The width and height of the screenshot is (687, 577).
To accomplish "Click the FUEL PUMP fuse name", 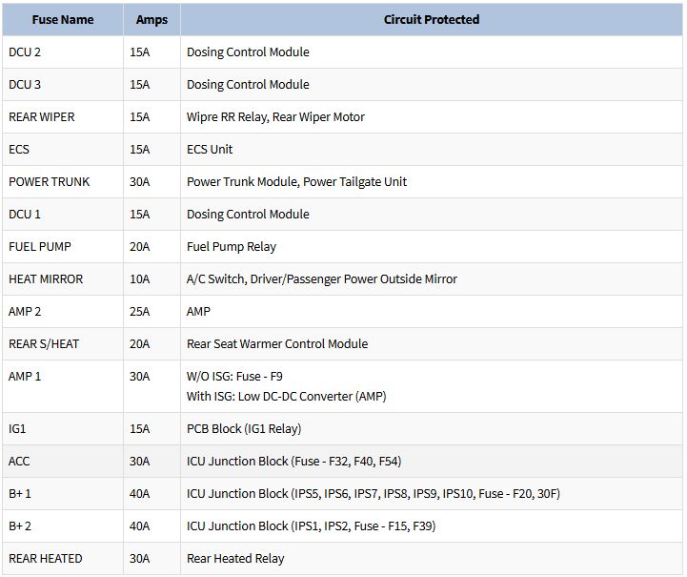I will coord(40,247).
